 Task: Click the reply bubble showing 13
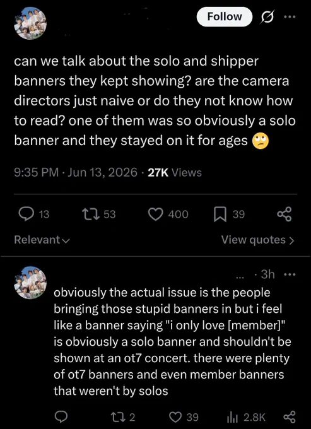pos(34,214)
